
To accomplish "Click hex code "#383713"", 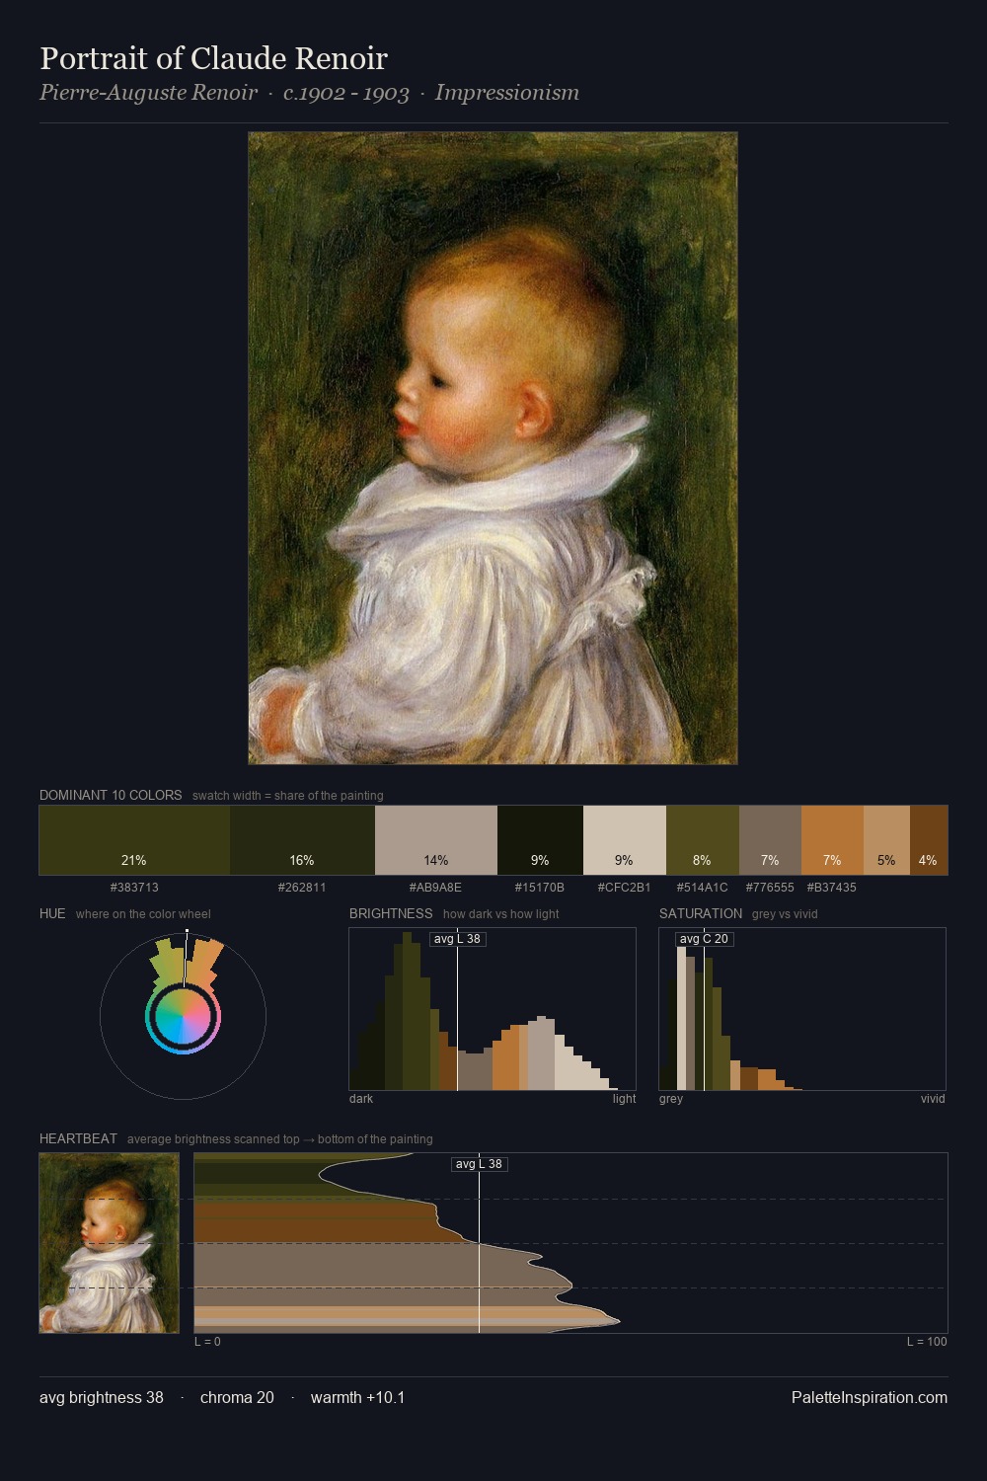I will (134, 887).
